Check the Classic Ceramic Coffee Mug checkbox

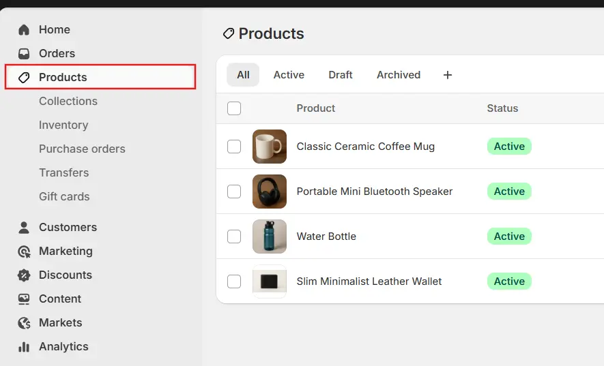click(x=234, y=147)
